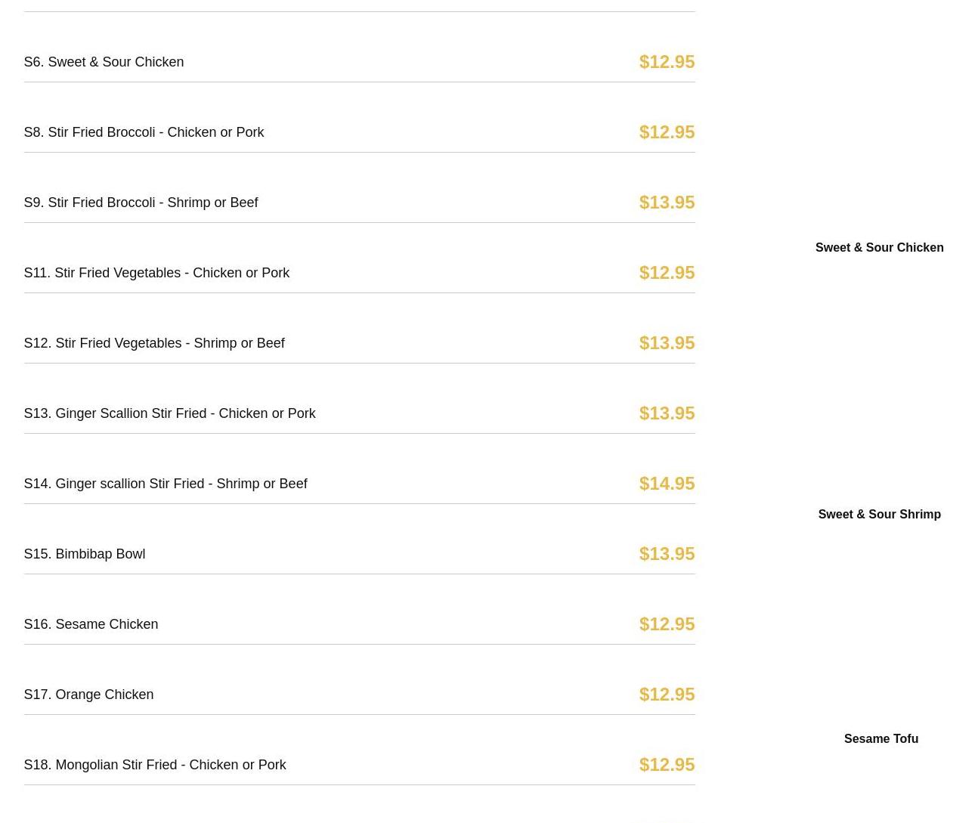Image resolution: width=975 pixels, height=823 pixels.
Task: Click S13. Ginger Scallion Stir Fried - Chicken or Pork
Action: click(x=169, y=413)
